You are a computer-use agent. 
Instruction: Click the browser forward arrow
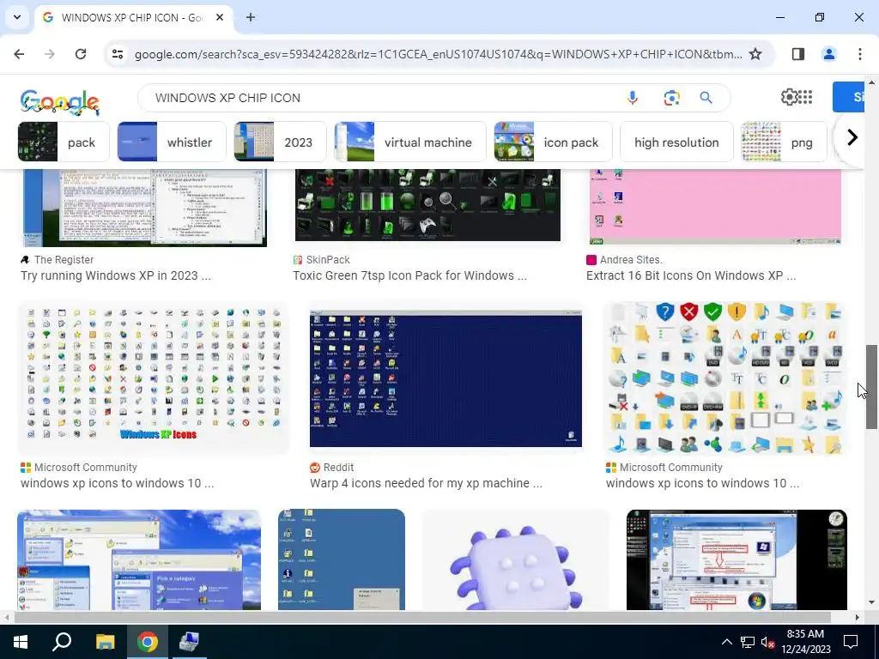[50, 54]
